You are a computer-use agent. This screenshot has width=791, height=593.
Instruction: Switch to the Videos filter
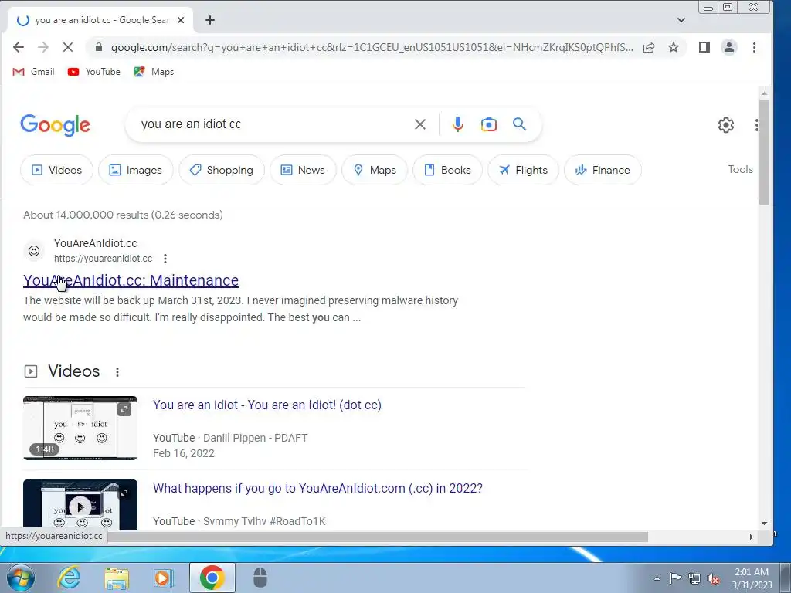coord(56,170)
